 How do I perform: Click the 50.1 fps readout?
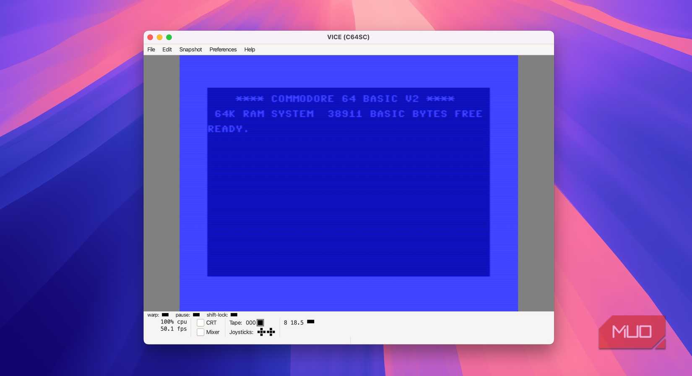click(x=174, y=329)
